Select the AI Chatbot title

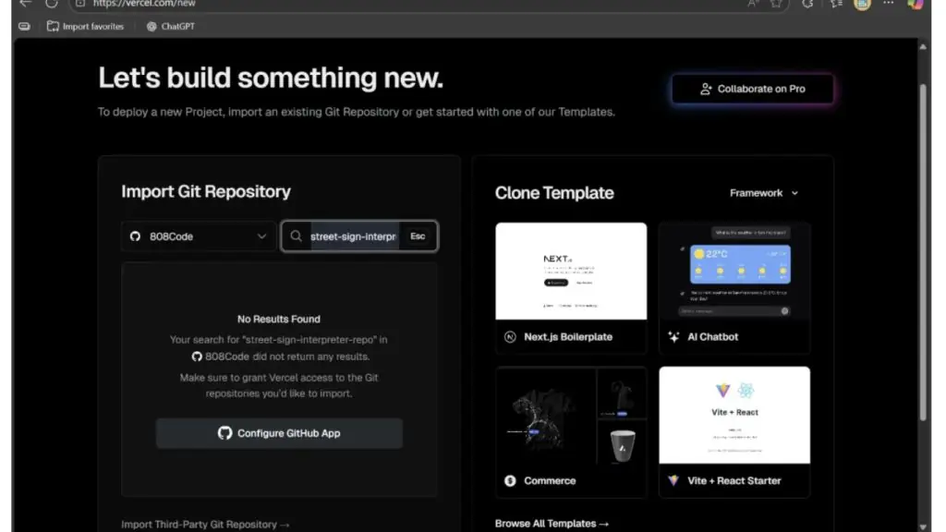click(x=712, y=337)
